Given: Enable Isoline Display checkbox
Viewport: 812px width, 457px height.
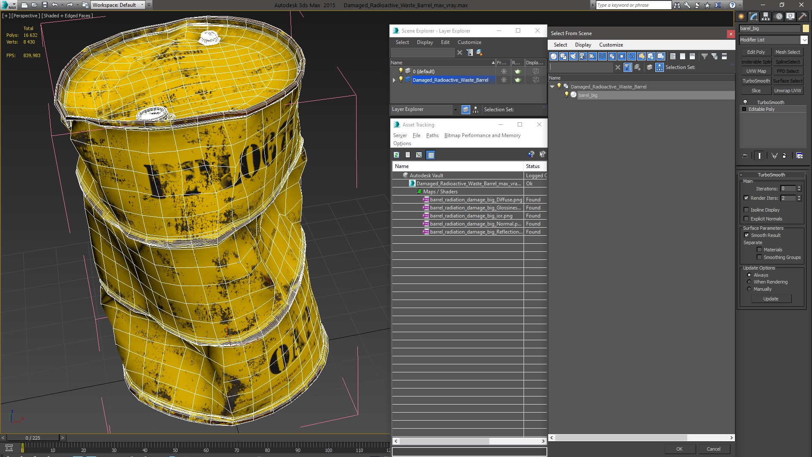Looking at the screenshot, I should [746, 210].
